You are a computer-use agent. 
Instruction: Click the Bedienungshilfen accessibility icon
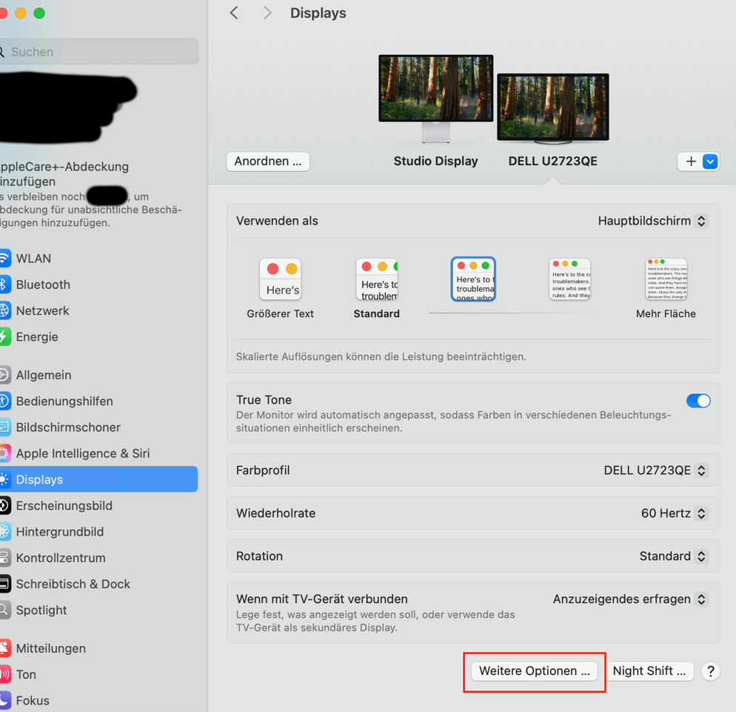tap(4, 401)
